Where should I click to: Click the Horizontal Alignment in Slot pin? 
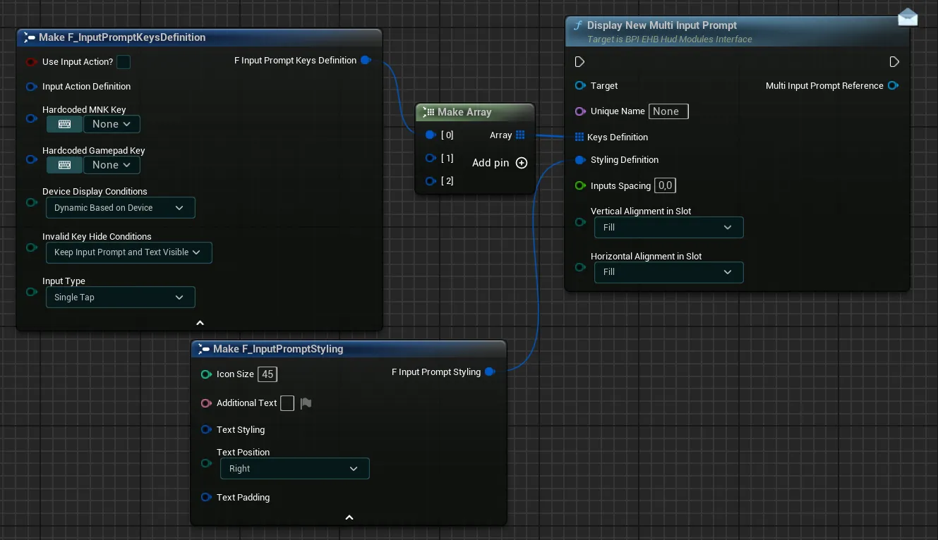tap(580, 267)
